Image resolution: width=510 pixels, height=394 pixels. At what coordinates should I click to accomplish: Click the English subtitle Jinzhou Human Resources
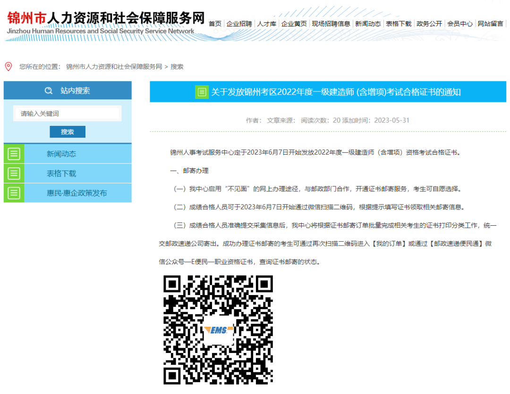[x=101, y=31]
